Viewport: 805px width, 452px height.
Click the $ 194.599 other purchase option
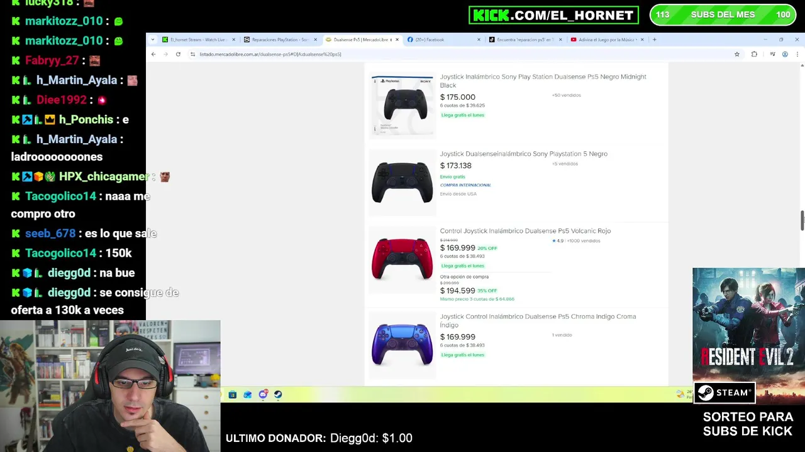point(457,291)
